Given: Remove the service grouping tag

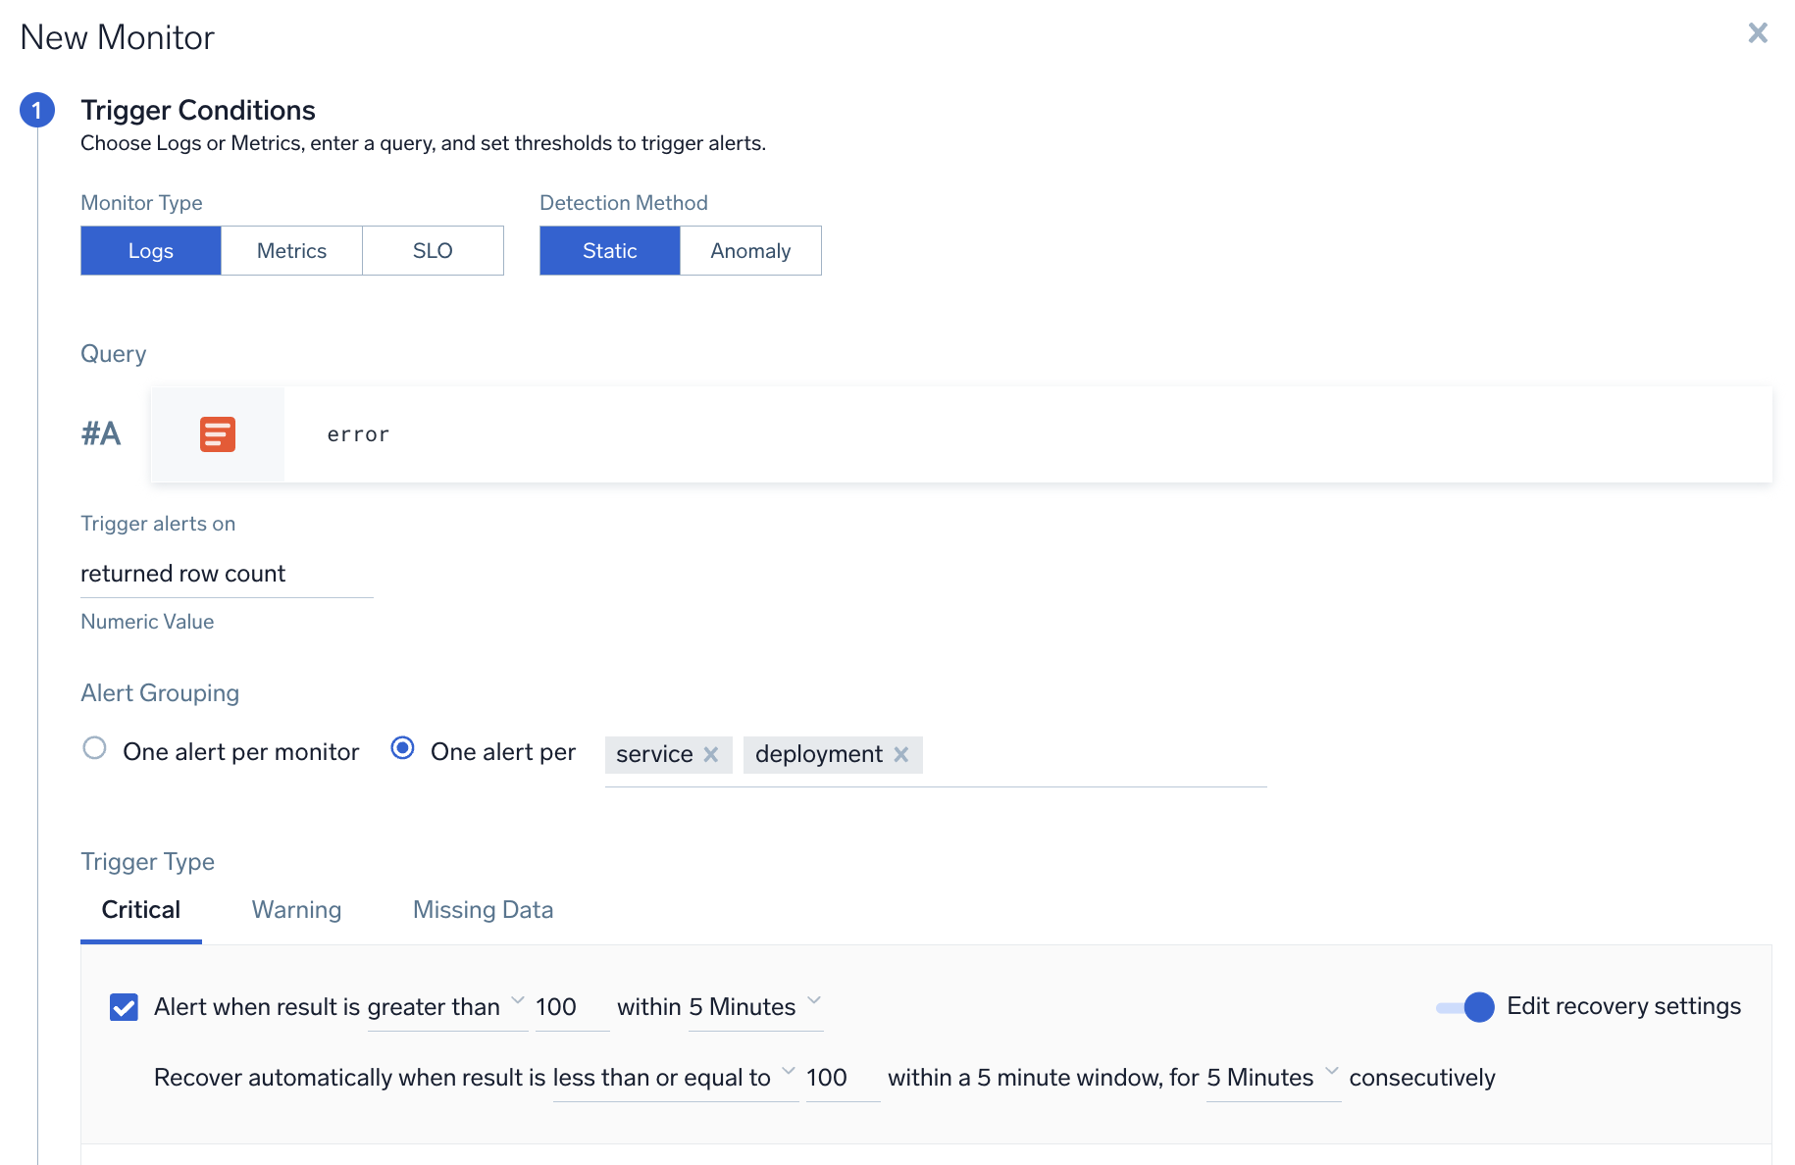Looking at the screenshot, I should click(711, 754).
